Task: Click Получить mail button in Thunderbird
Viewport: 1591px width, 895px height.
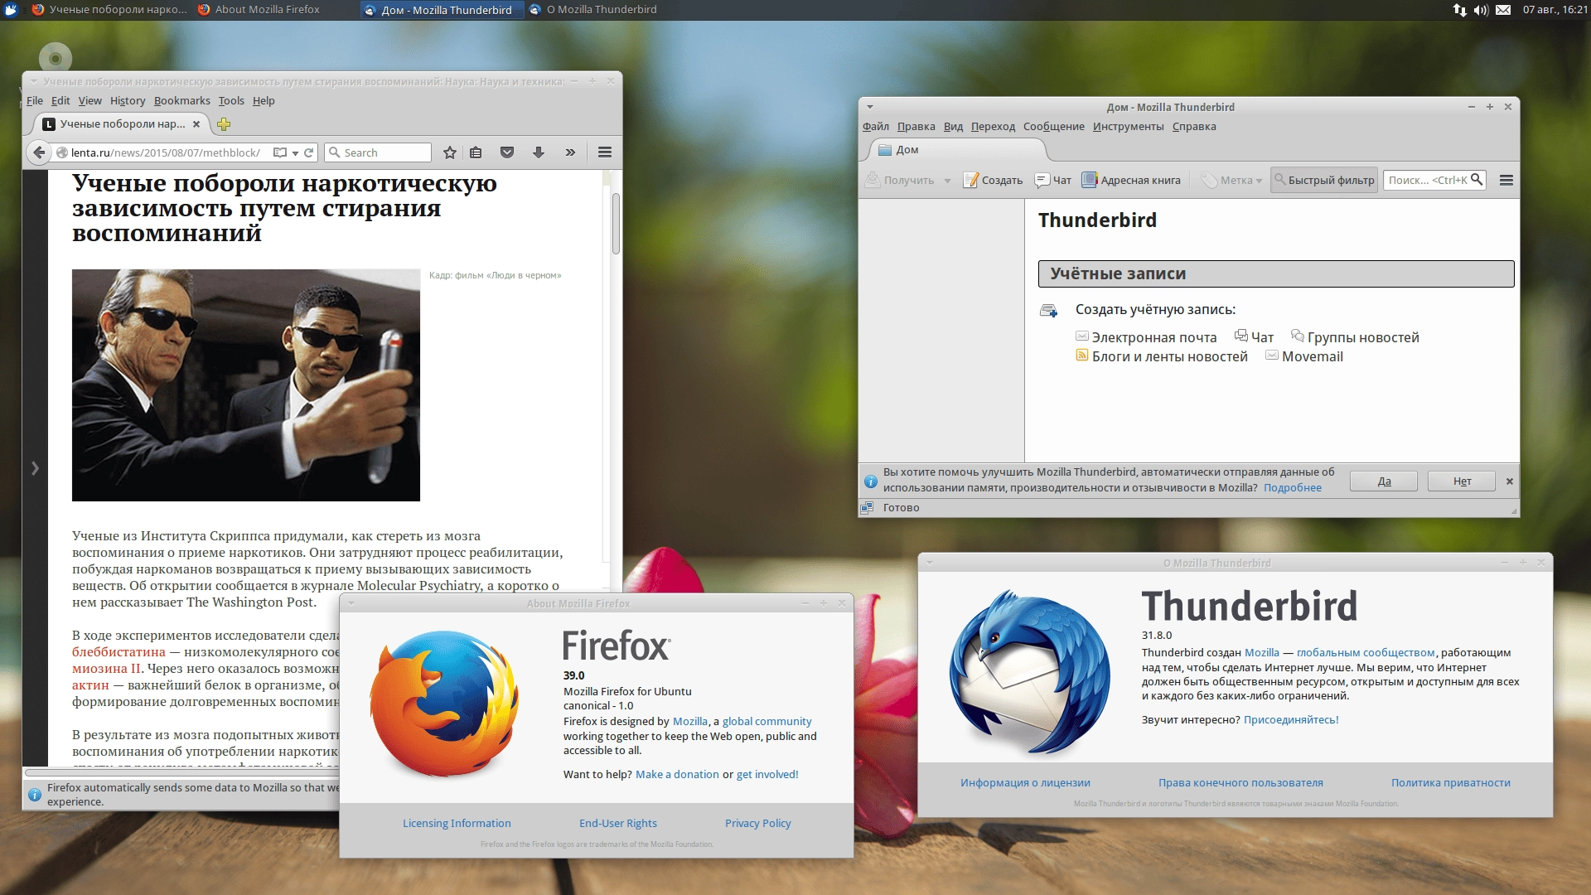Action: [x=900, y=180]
